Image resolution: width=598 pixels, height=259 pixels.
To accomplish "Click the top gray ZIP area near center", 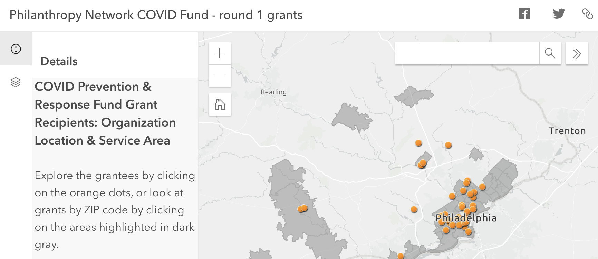I will (x=413, y=96).
